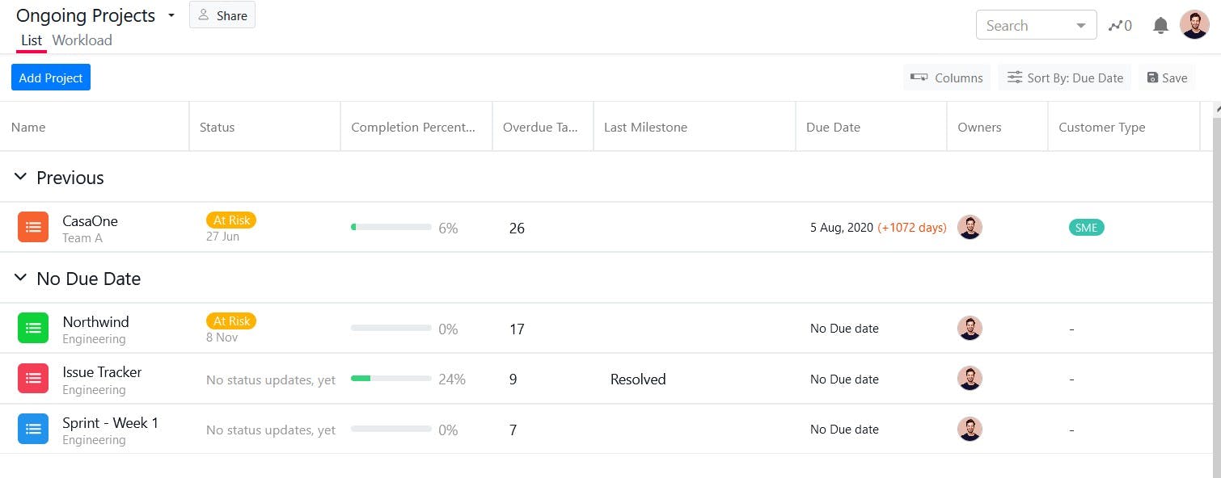Click the Add Project button

(51, 78)
